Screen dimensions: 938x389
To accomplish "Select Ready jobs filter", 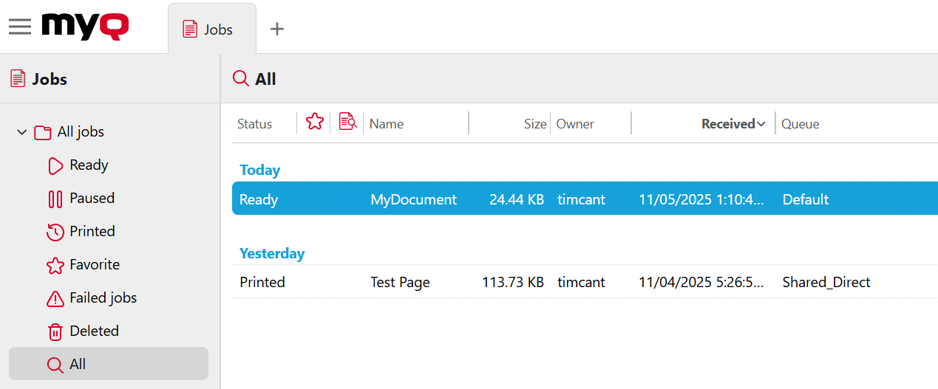I will click(88, 165).
